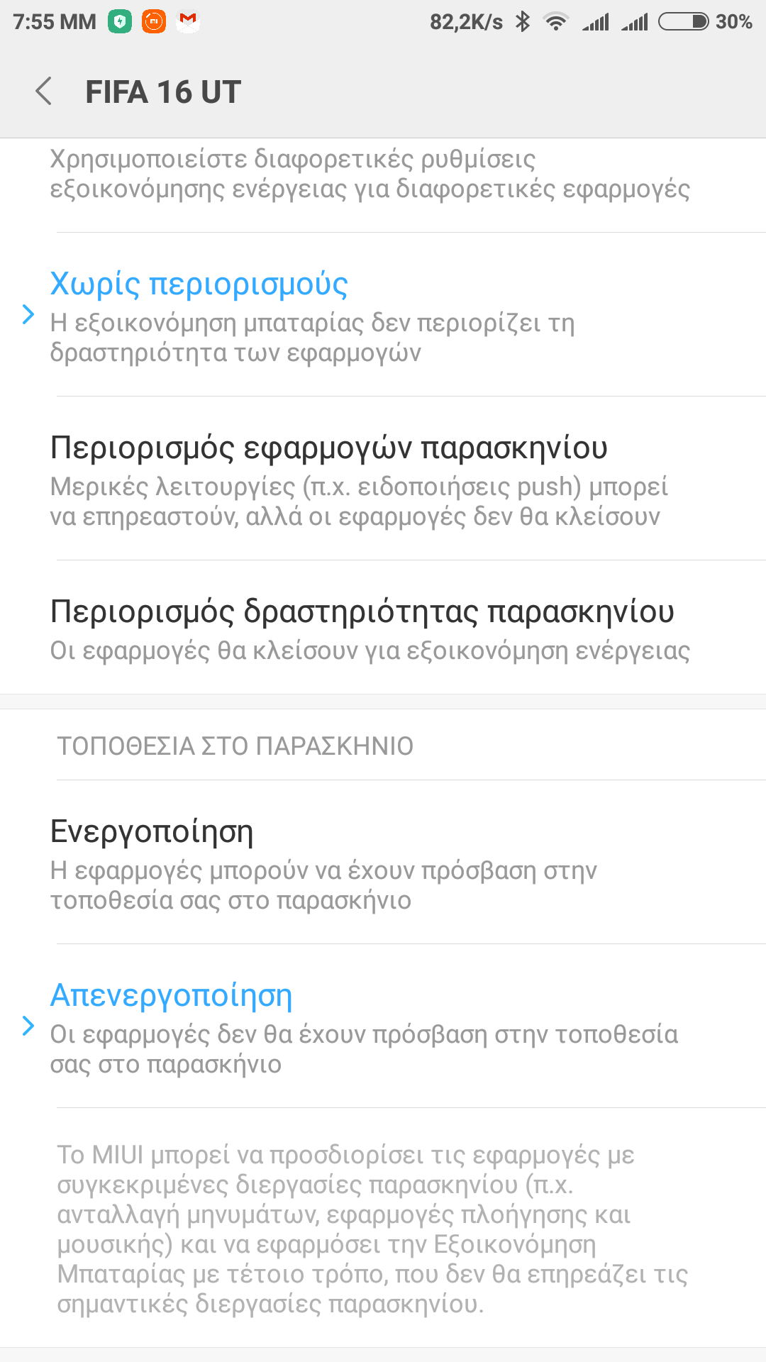The width and height of the screenshot is (766, 1362).
Task: Tap the Bluetooth status icon
Action: [x=523, y=22]
